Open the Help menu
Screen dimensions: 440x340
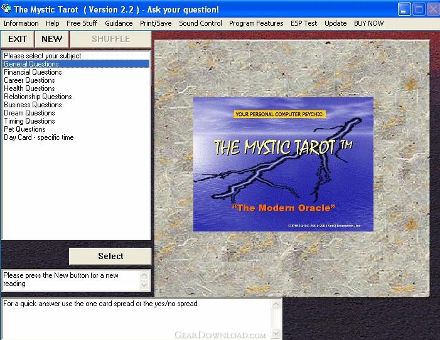point(53,23)
